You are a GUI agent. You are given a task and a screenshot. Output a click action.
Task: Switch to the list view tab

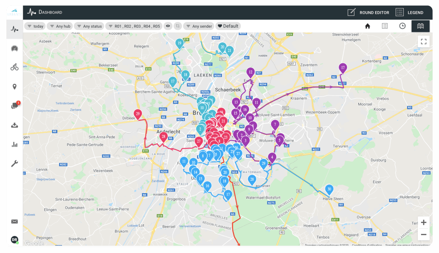[385, 26]
